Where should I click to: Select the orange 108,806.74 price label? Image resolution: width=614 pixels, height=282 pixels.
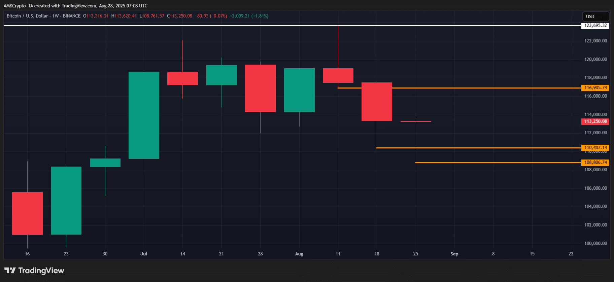(x=595, y=163)
